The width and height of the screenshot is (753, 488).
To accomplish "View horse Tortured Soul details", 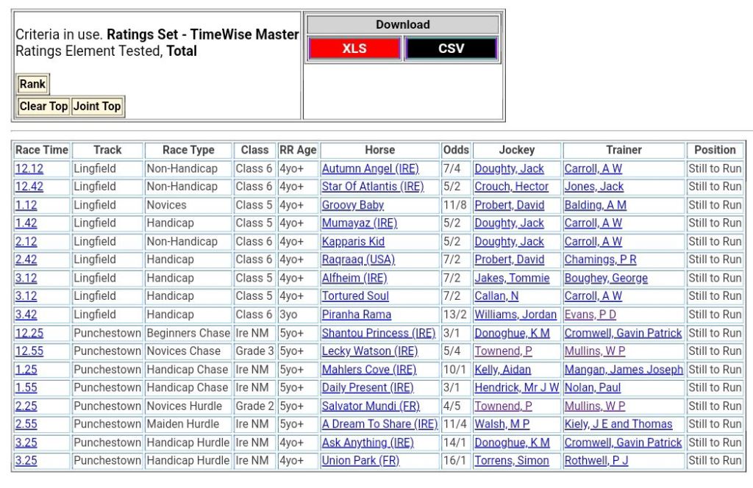I will click(355, 296).
